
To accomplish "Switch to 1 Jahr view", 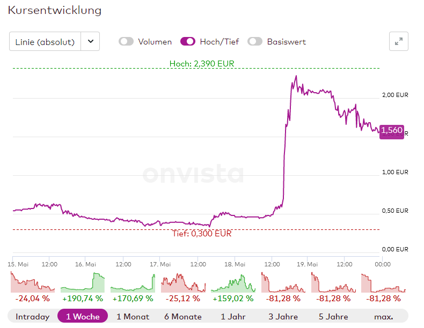I will coord(233,316).
